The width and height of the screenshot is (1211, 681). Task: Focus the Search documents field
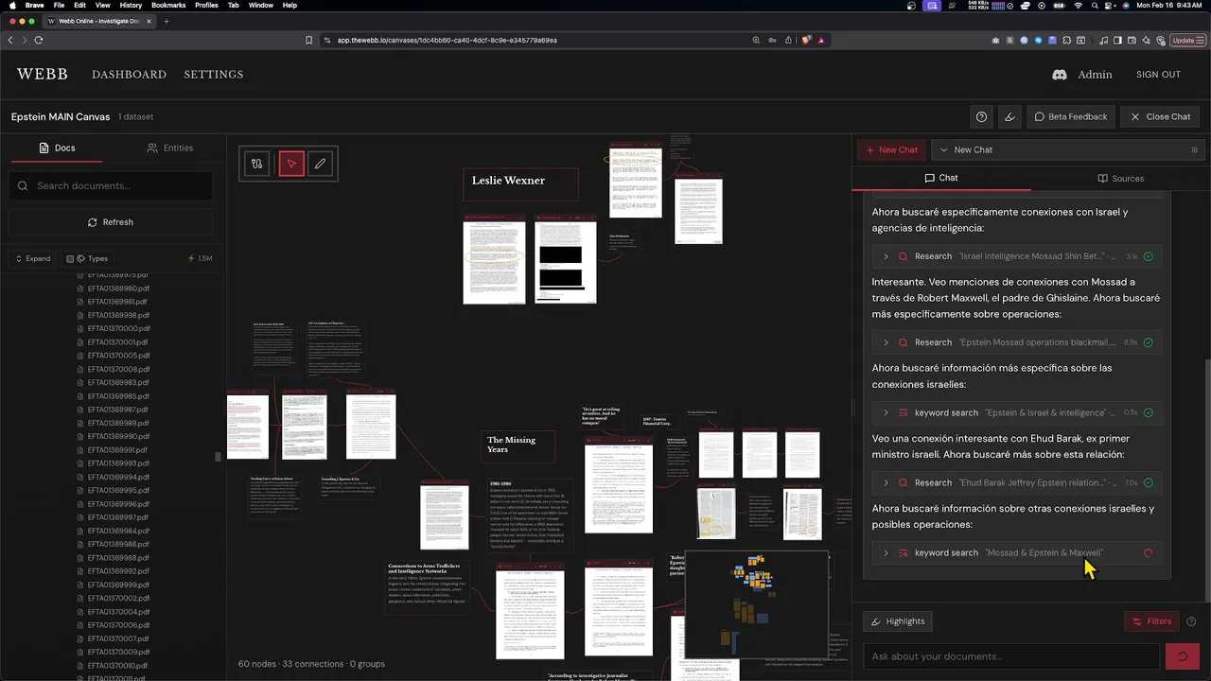(111, 185)
